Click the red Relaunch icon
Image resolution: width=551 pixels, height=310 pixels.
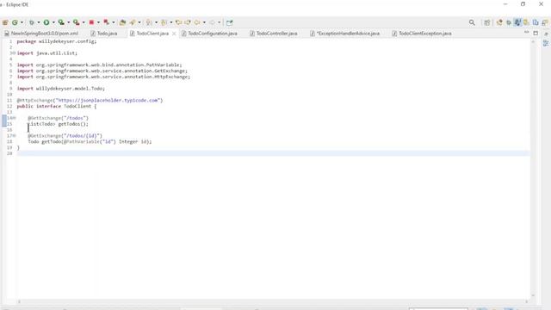(107, 22)
